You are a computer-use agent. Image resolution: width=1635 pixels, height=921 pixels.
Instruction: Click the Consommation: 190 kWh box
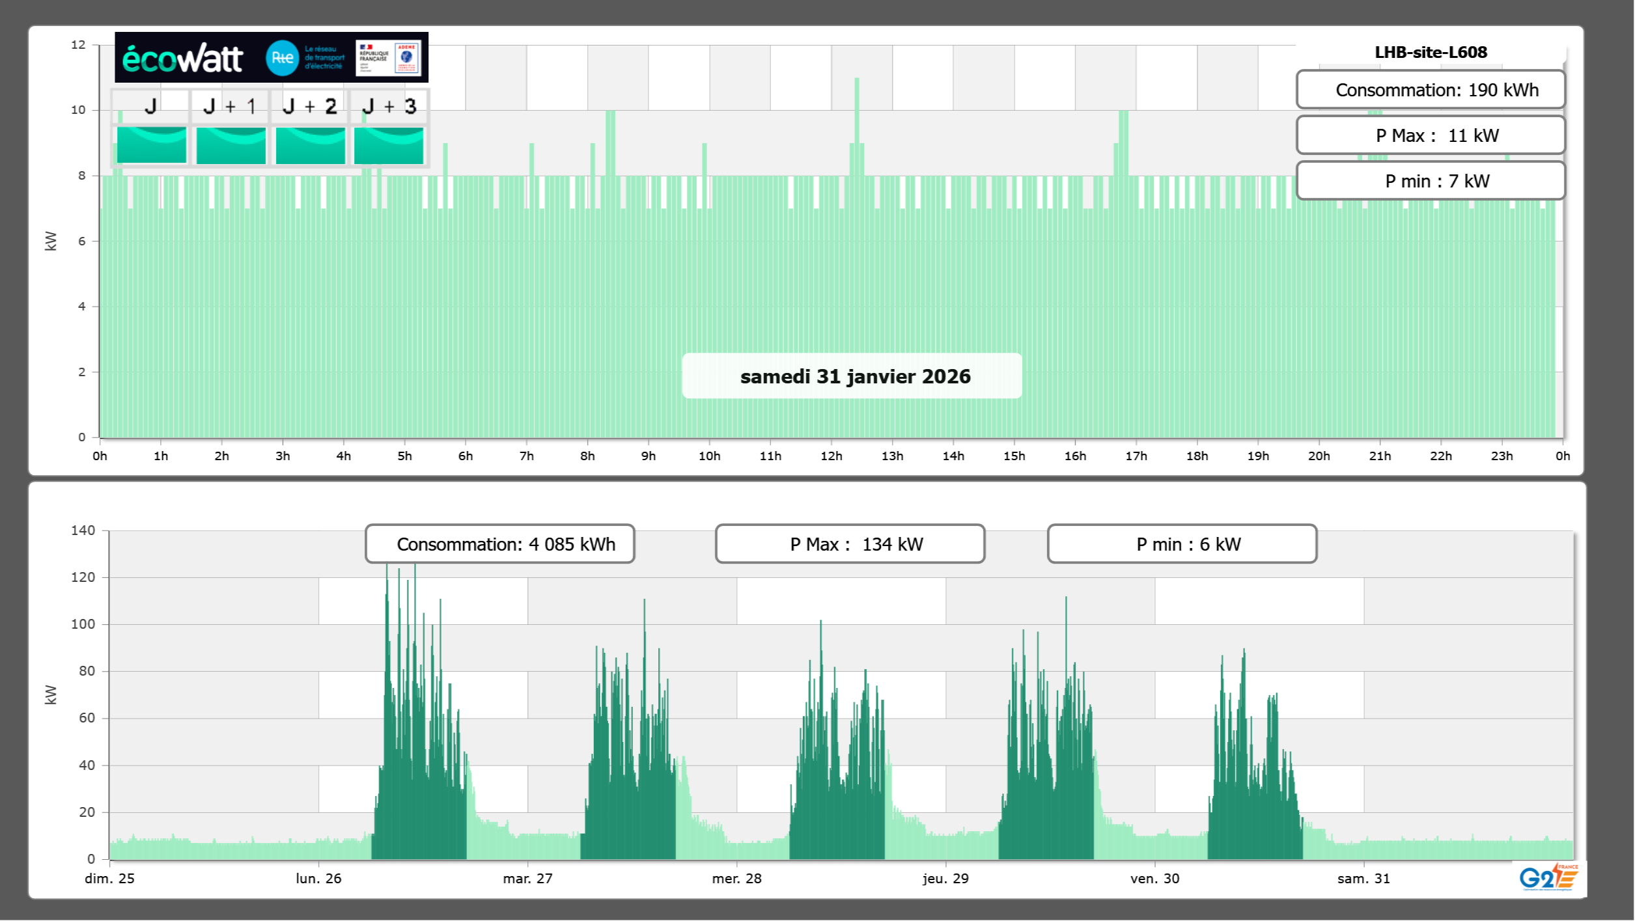[1430, 90]
